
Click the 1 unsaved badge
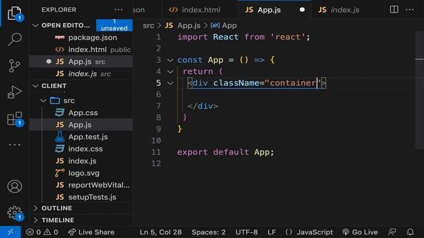pyautogui.click(x=114, y=25)
